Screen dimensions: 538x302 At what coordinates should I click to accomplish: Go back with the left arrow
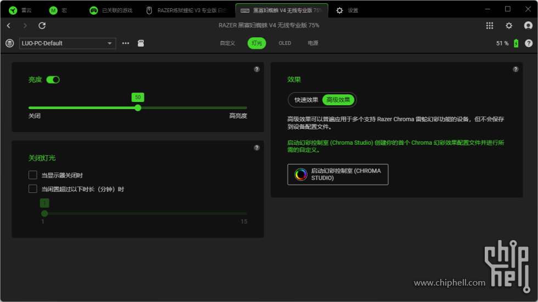click(x=9, y=25)
